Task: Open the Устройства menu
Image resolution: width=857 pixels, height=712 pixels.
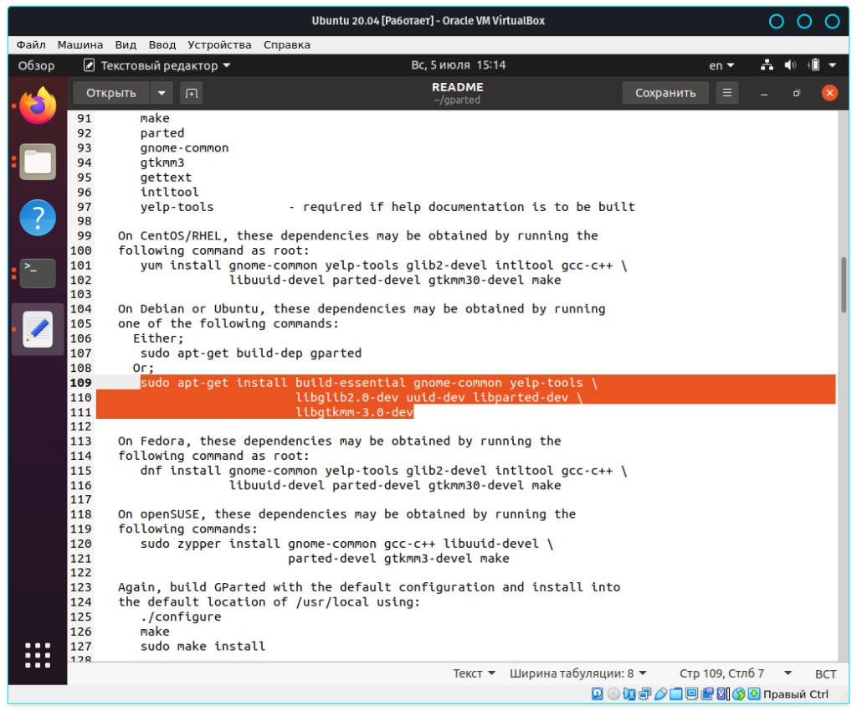Action: tap(219, 44)
